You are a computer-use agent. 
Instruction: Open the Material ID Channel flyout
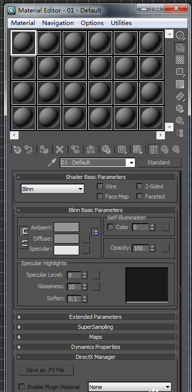click(x=122, y=149)
